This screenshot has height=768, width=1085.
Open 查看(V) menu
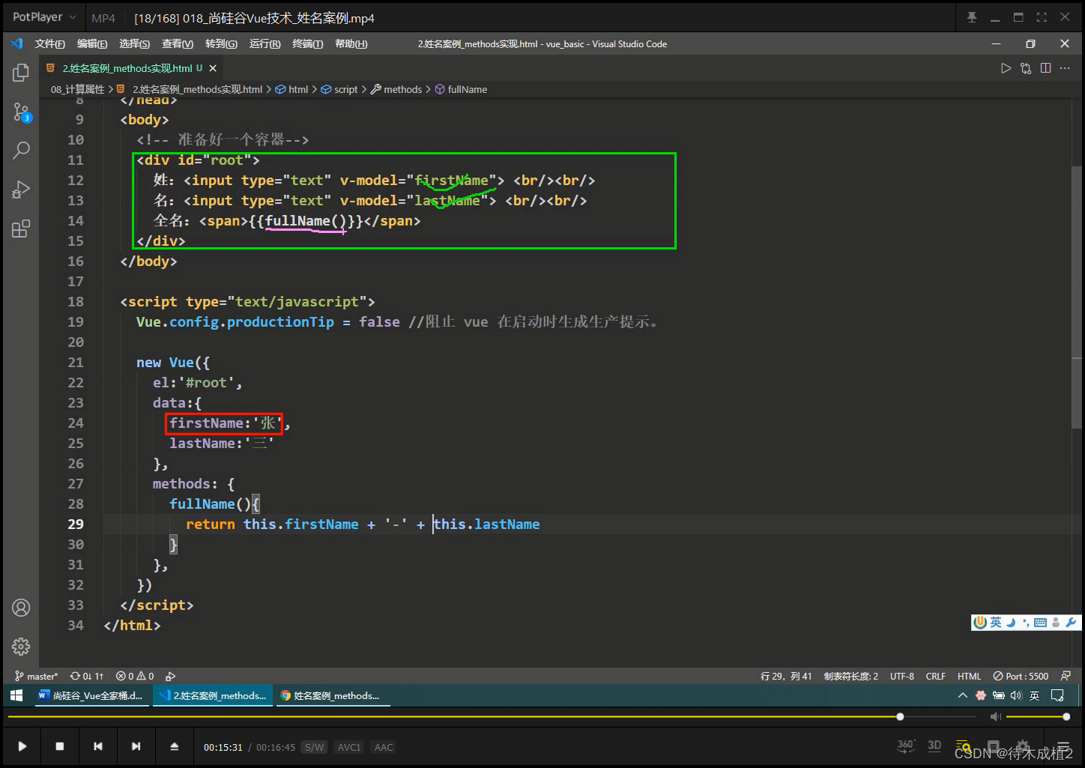click(x=178, y=44)
